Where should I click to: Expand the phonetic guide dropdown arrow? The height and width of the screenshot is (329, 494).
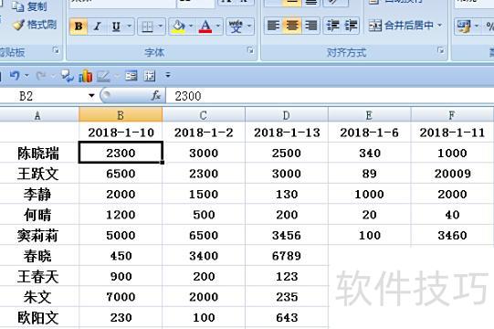click(x=249, y=27)
